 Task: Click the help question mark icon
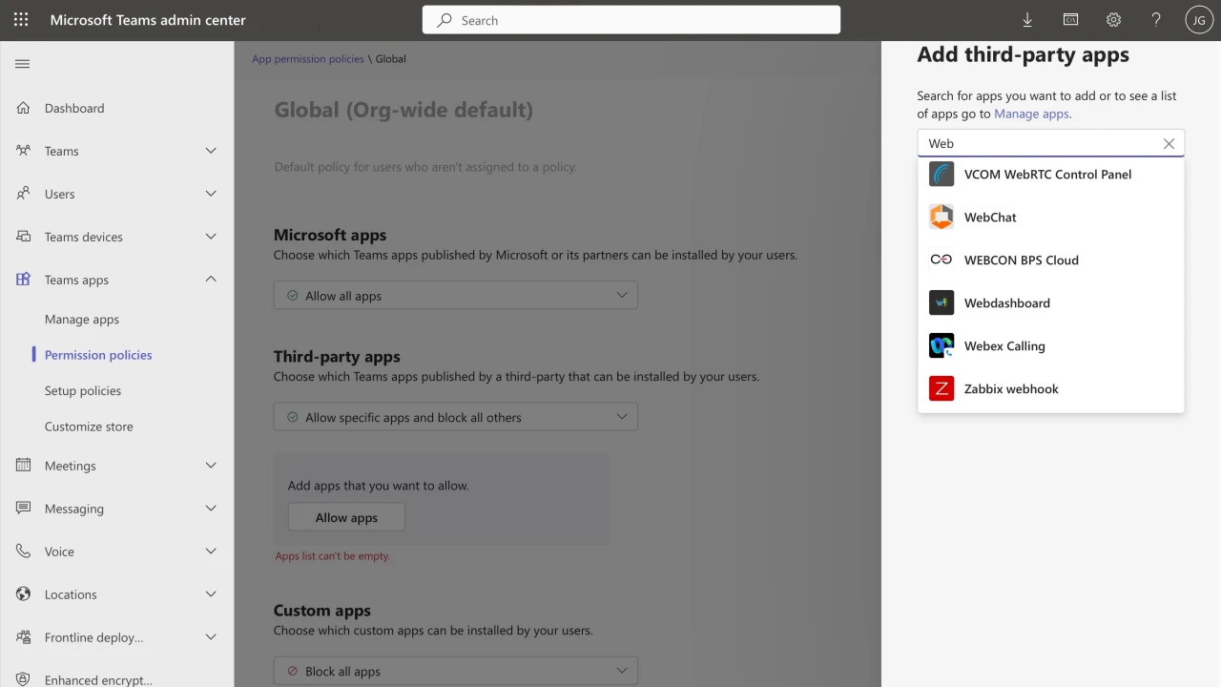pos(1156,20)
